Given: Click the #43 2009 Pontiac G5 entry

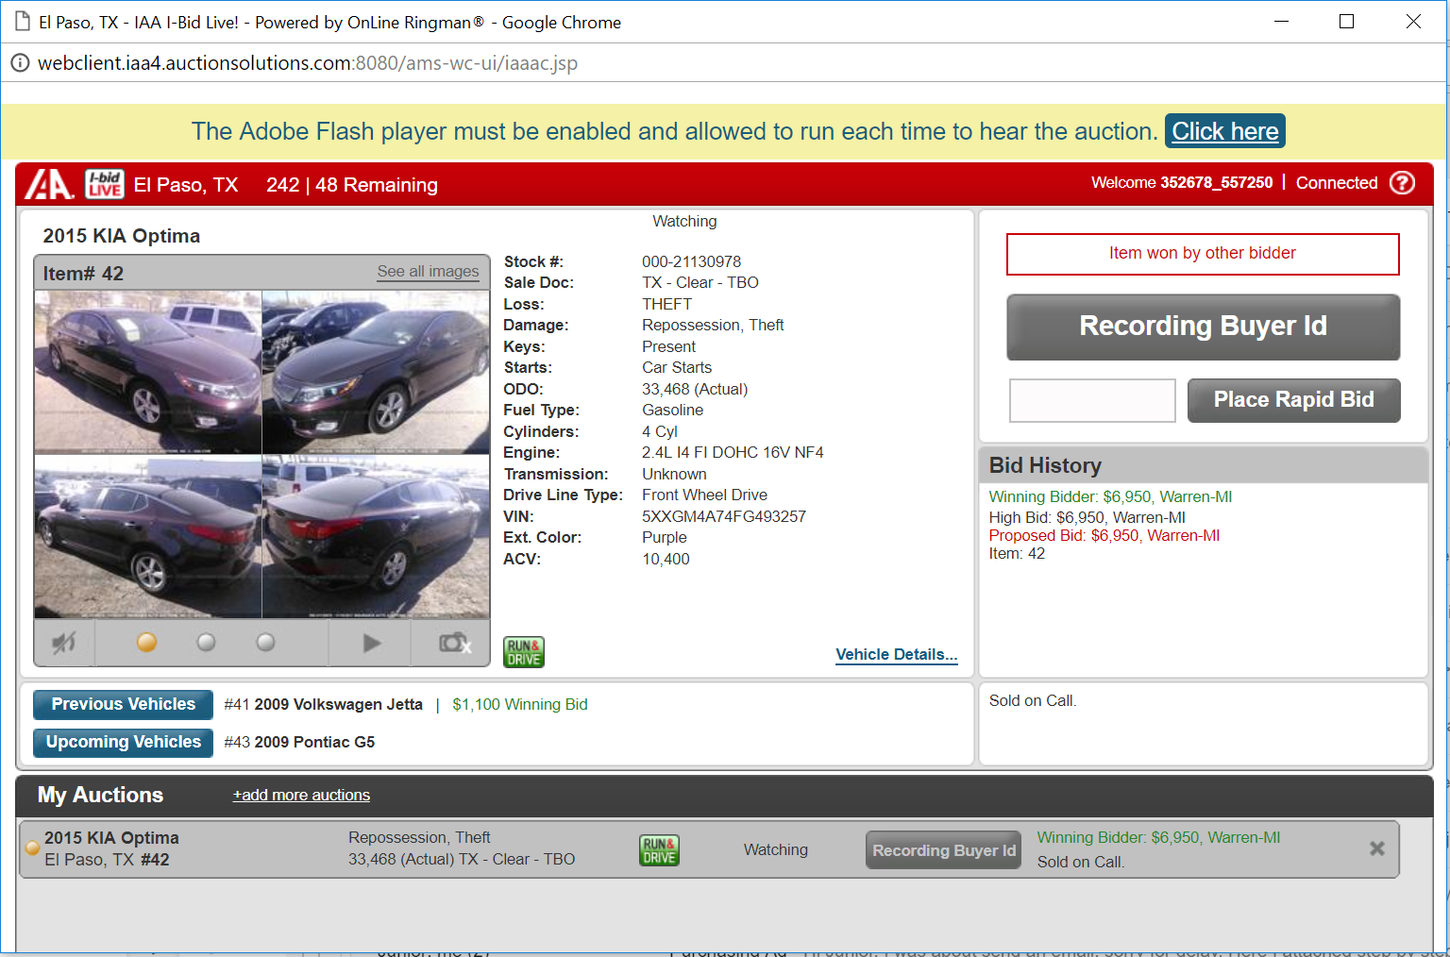Looking at the screenshot, I should tap(299, 742).
